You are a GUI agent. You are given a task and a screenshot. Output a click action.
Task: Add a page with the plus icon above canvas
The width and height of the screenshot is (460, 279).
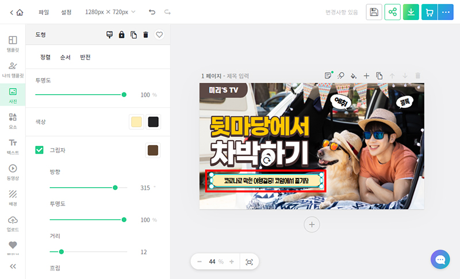366,76
